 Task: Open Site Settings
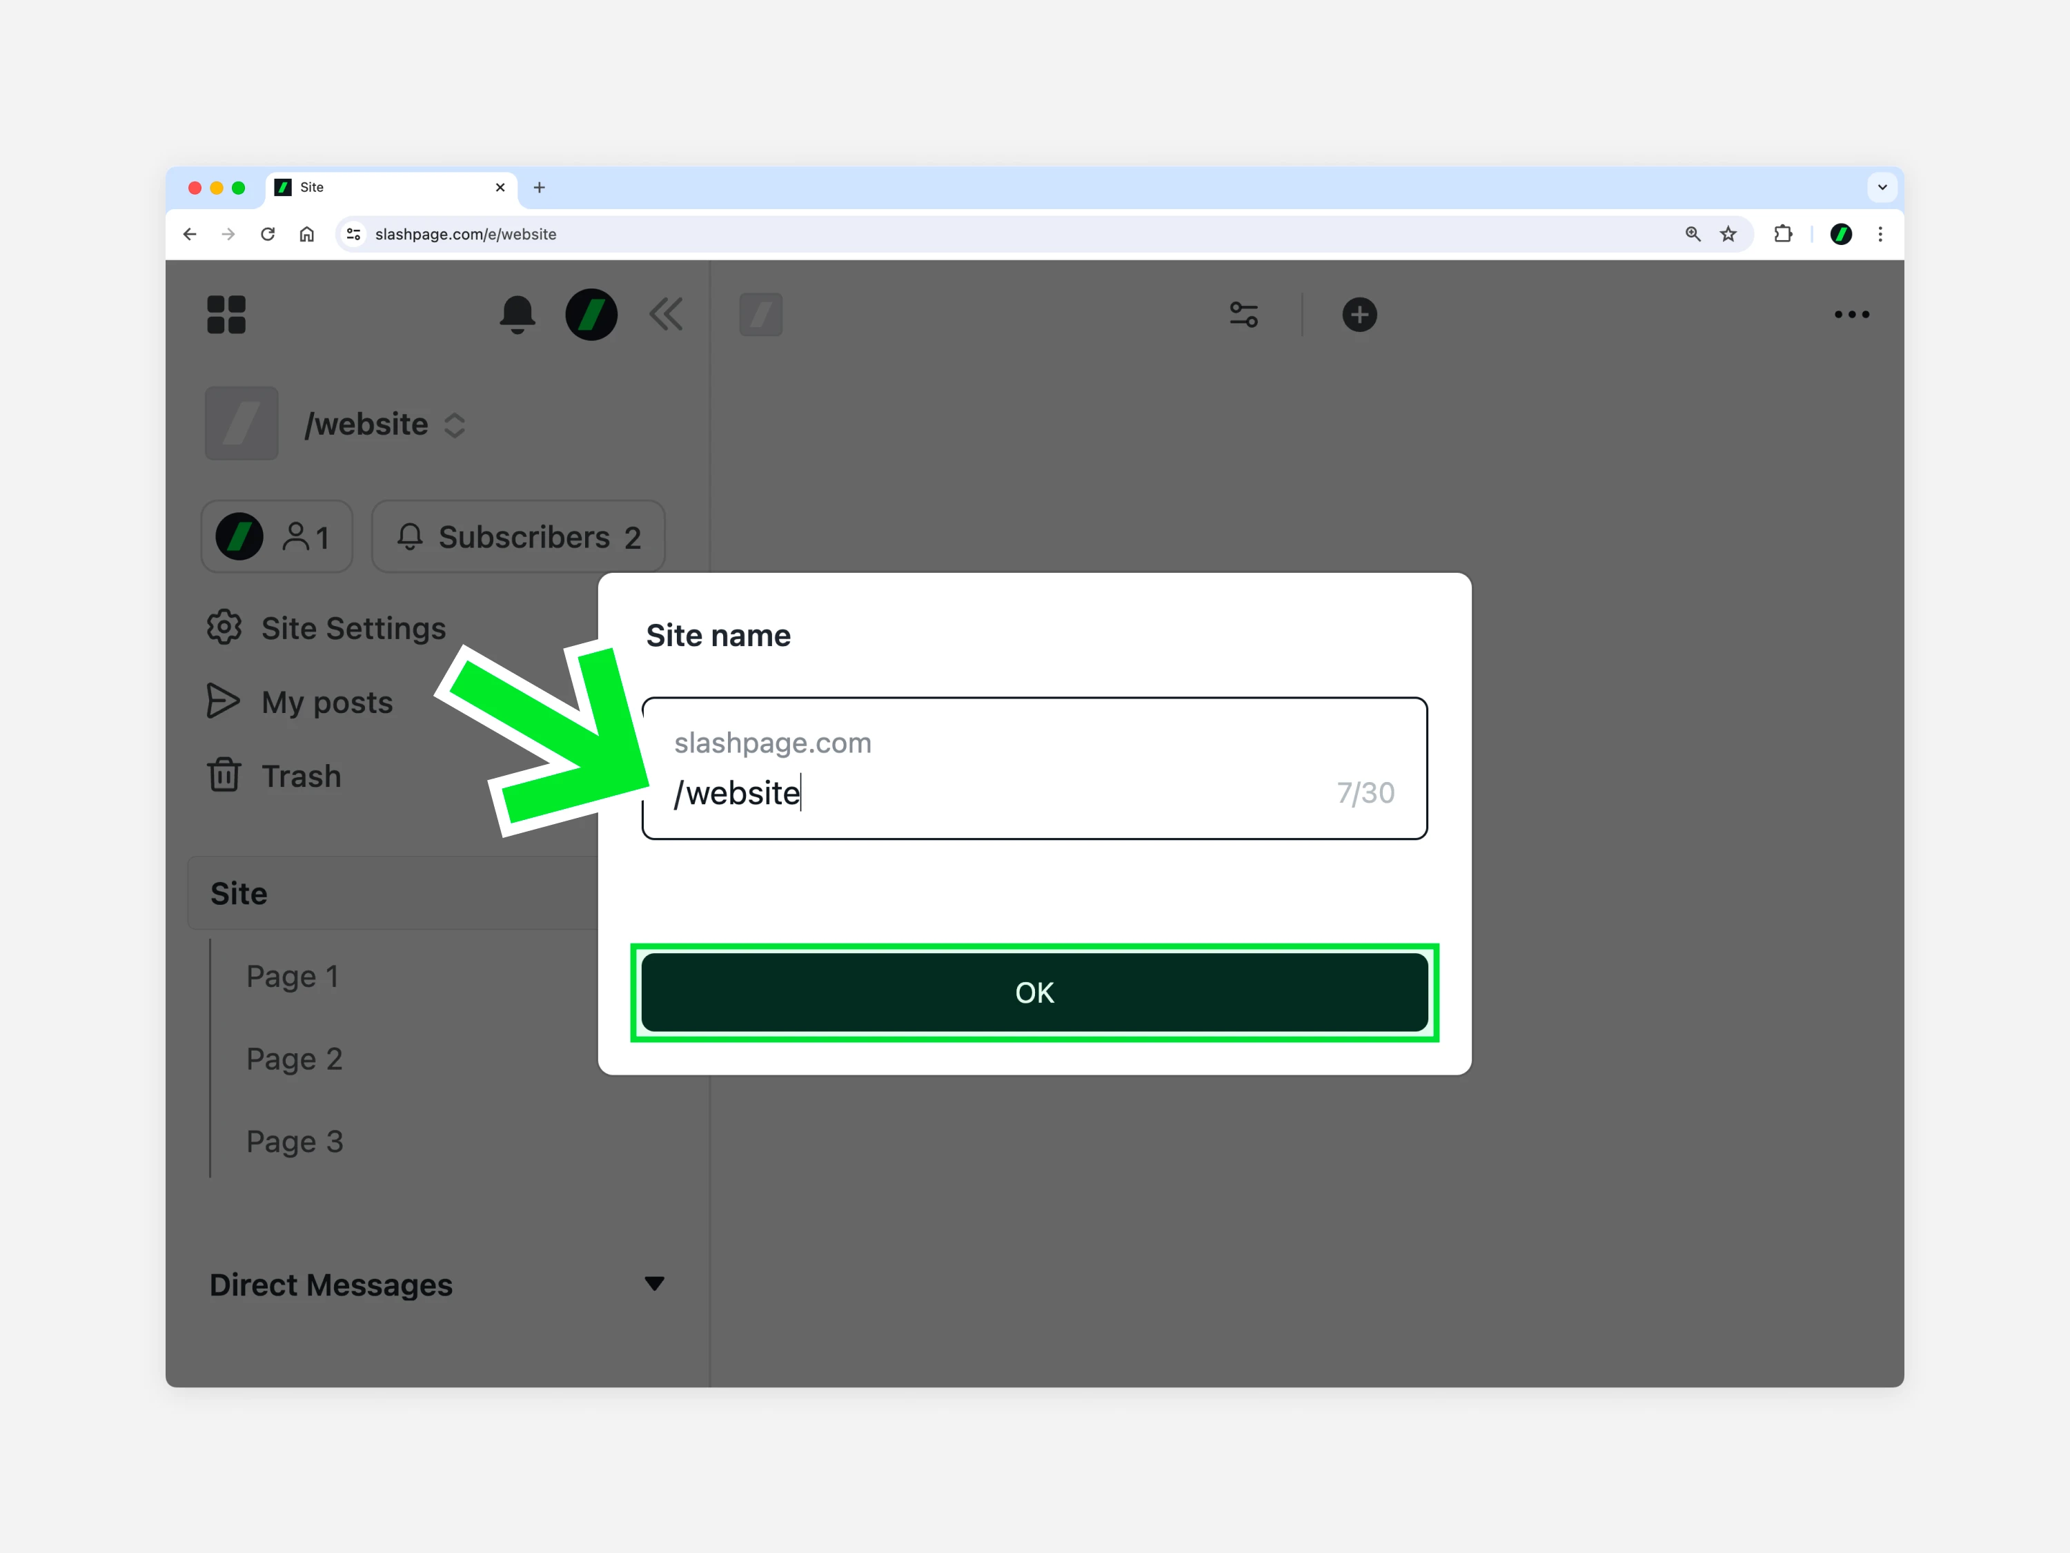tap(326, 628)
